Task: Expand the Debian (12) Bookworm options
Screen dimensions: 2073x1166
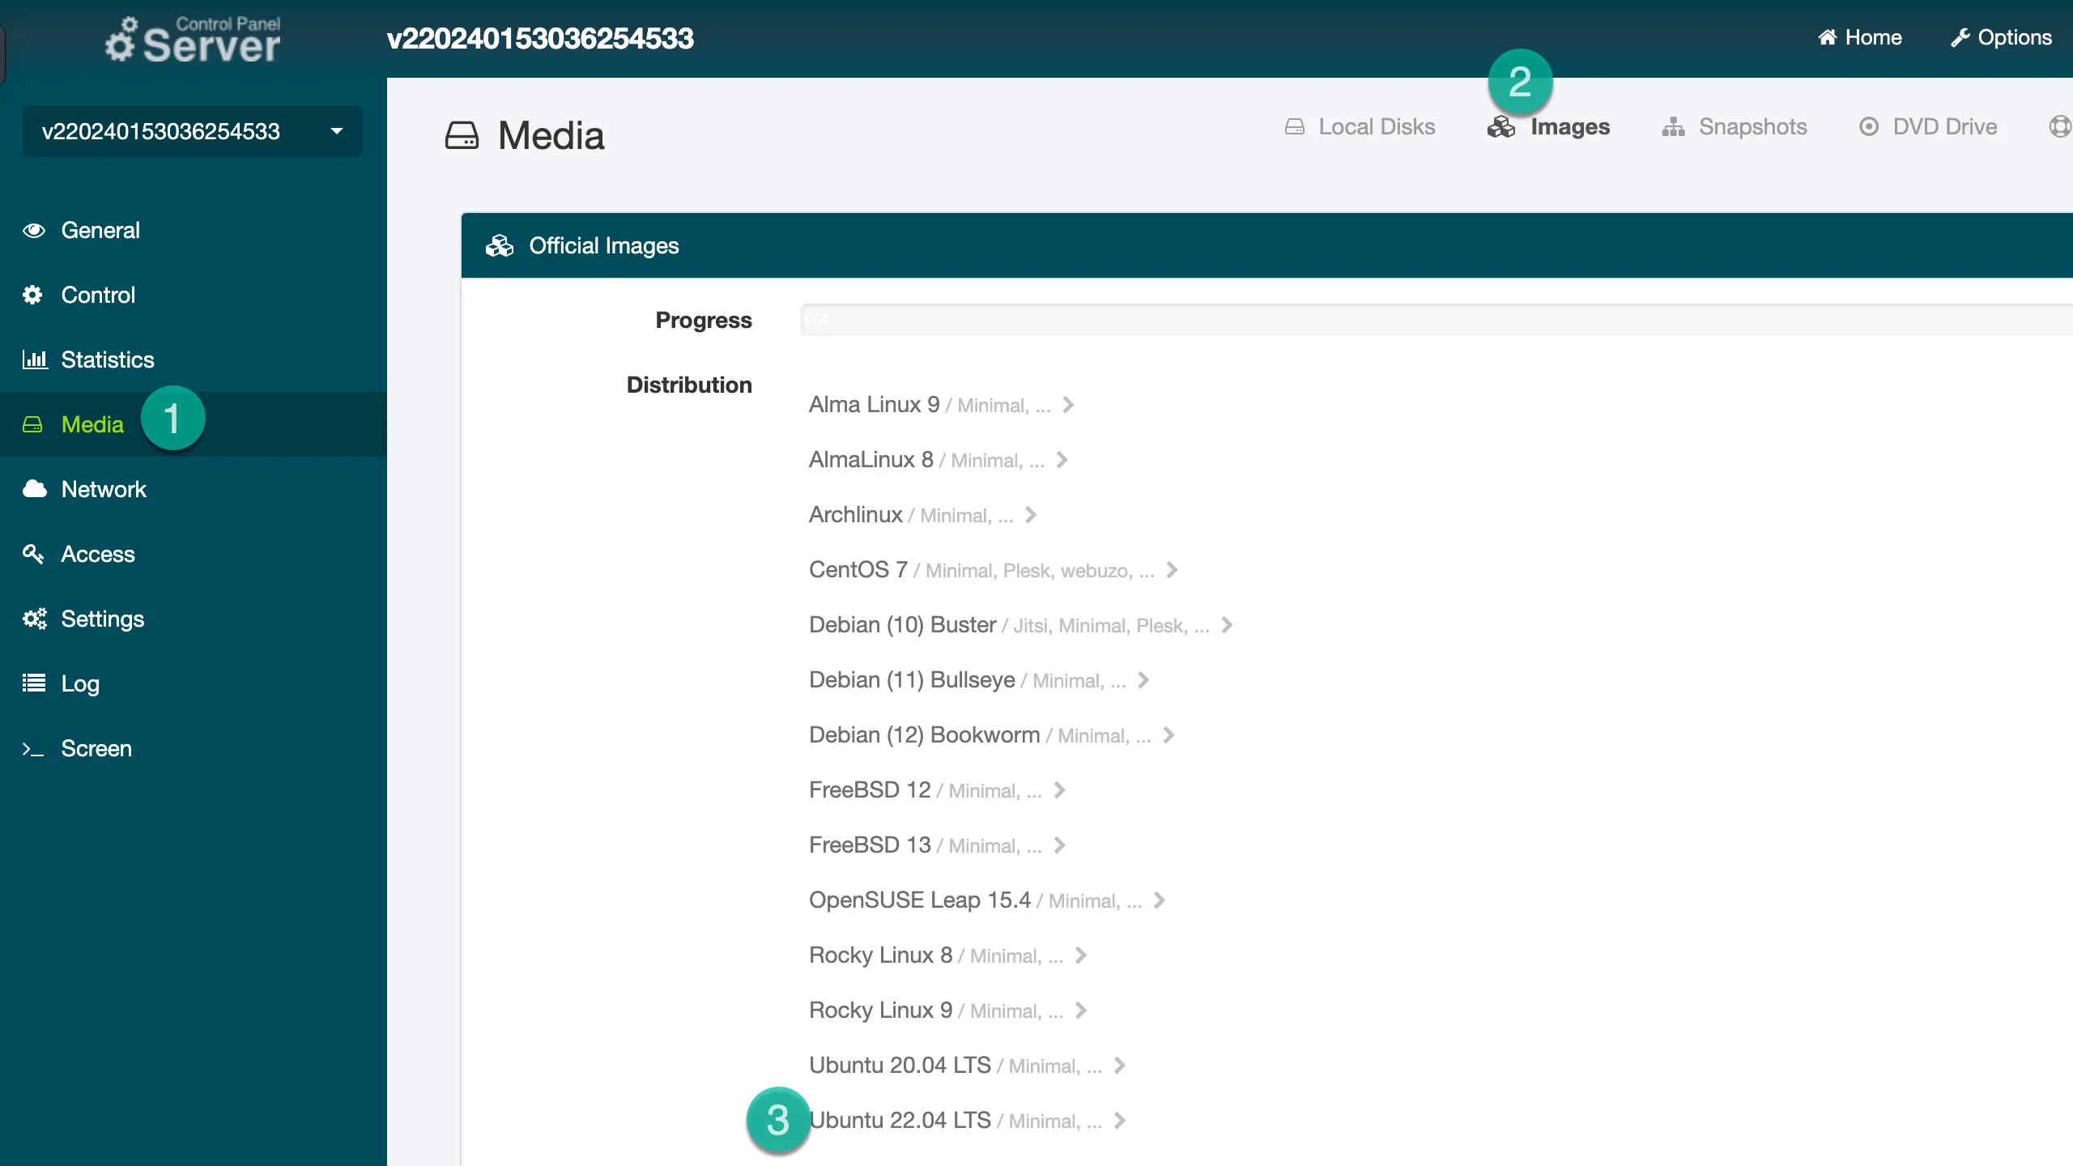Action: point(1168,734)
